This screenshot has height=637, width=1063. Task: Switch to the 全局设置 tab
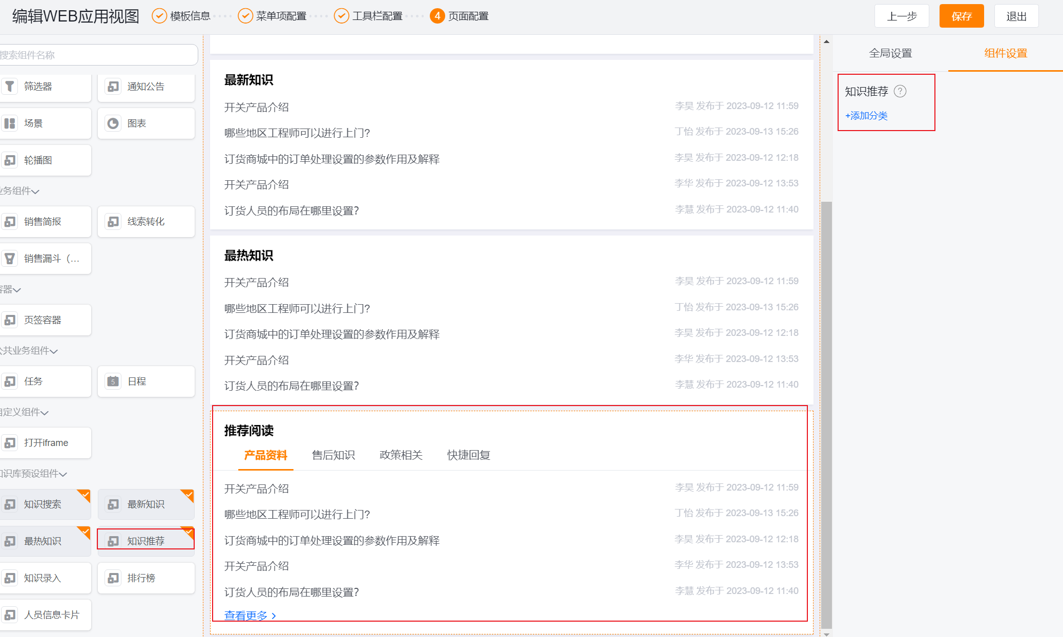pyautogui.click(x=890, y=53)
